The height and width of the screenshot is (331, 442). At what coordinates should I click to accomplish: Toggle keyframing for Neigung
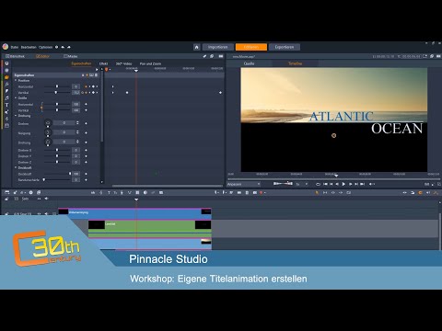(x=86, y=132)
